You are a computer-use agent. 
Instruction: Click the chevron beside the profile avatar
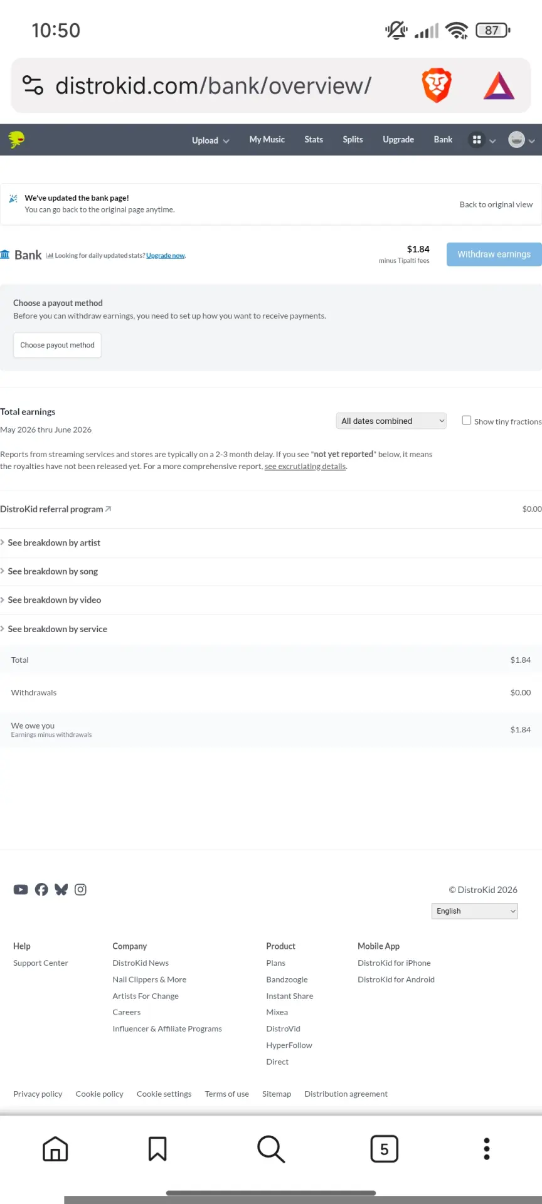532,141
